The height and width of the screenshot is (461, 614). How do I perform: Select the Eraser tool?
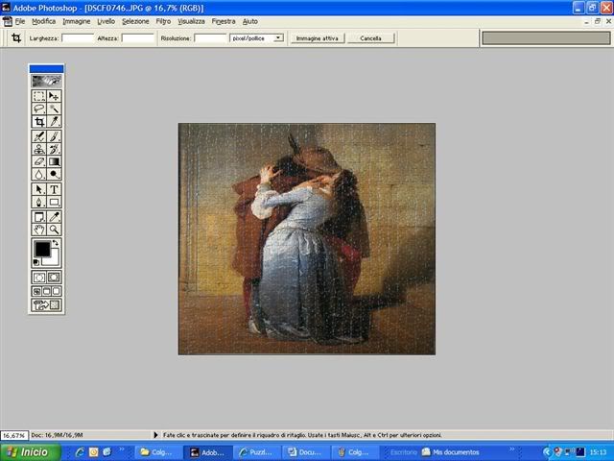tap(38, 161)
